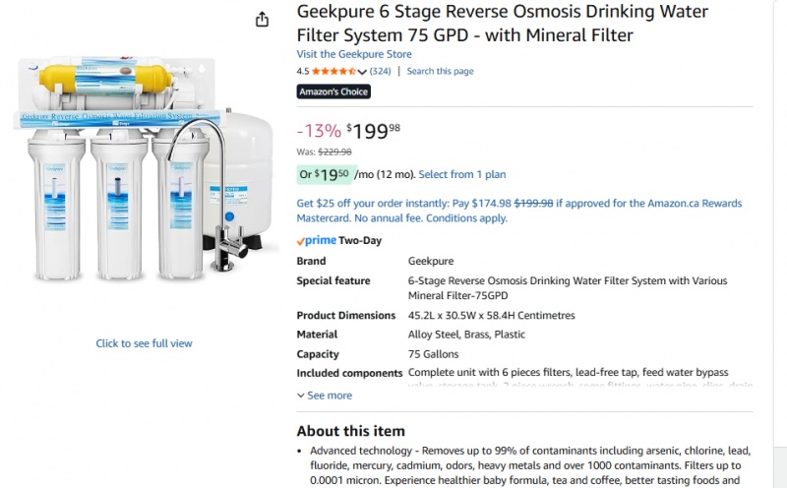Open the 324 customer reviews link
This screenshot has width=787, height=488.
[x=380, y=72]
